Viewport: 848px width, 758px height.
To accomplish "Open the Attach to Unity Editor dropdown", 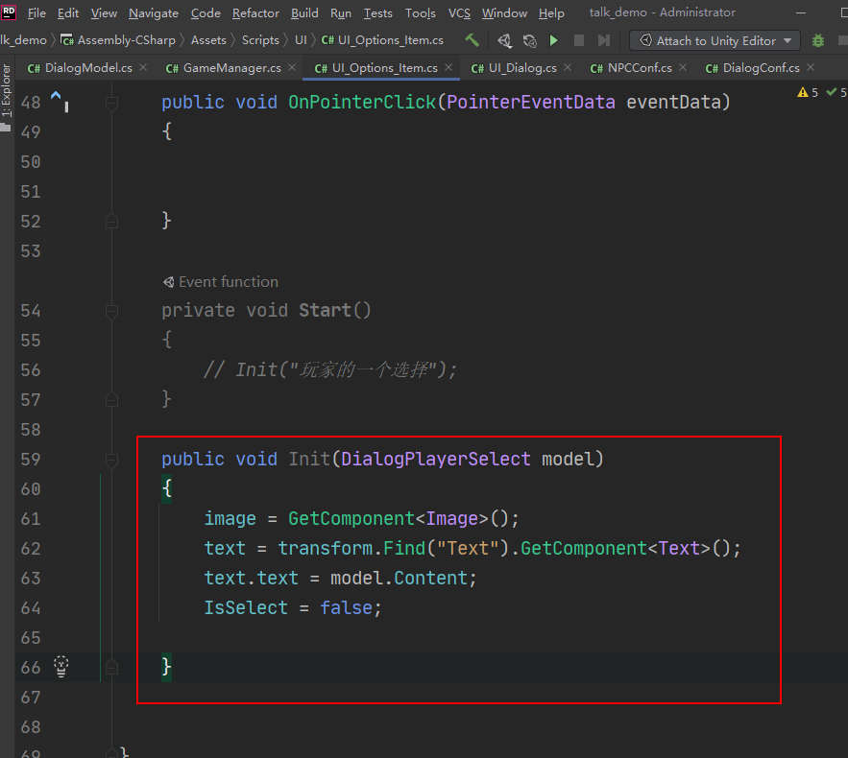I will [x=715, y=40].
